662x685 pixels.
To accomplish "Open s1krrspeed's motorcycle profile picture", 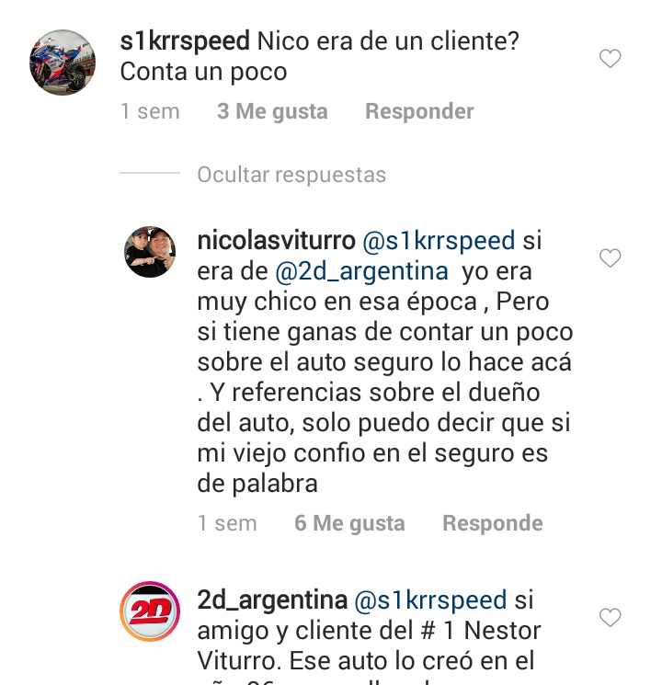I will pos(63,63).
